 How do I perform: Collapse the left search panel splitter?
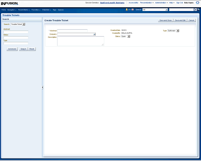pos(42,87)
